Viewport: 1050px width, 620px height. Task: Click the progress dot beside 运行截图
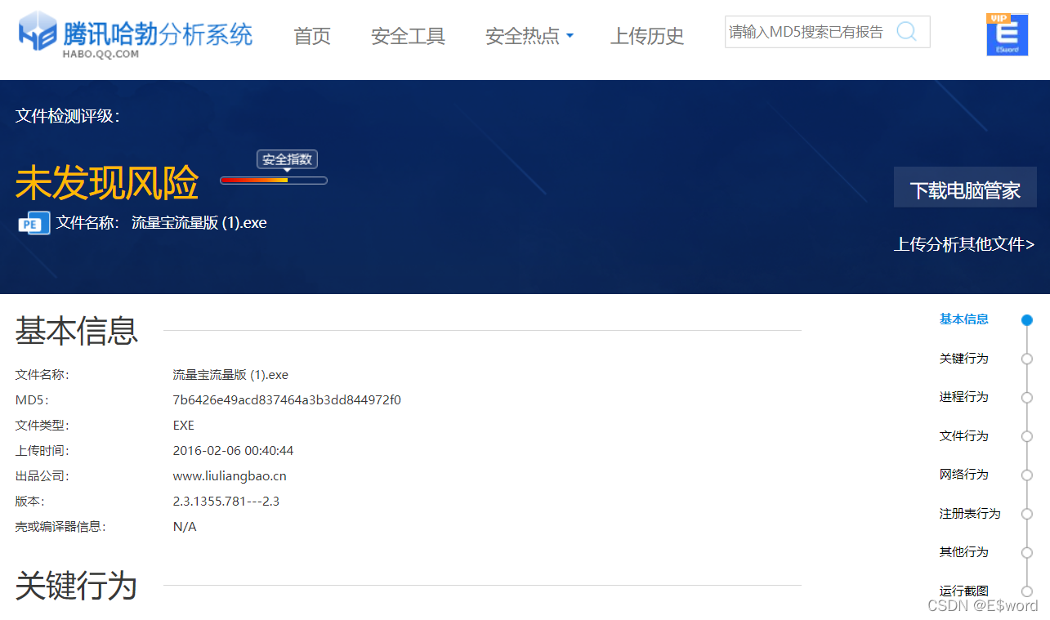point(1027,591)
